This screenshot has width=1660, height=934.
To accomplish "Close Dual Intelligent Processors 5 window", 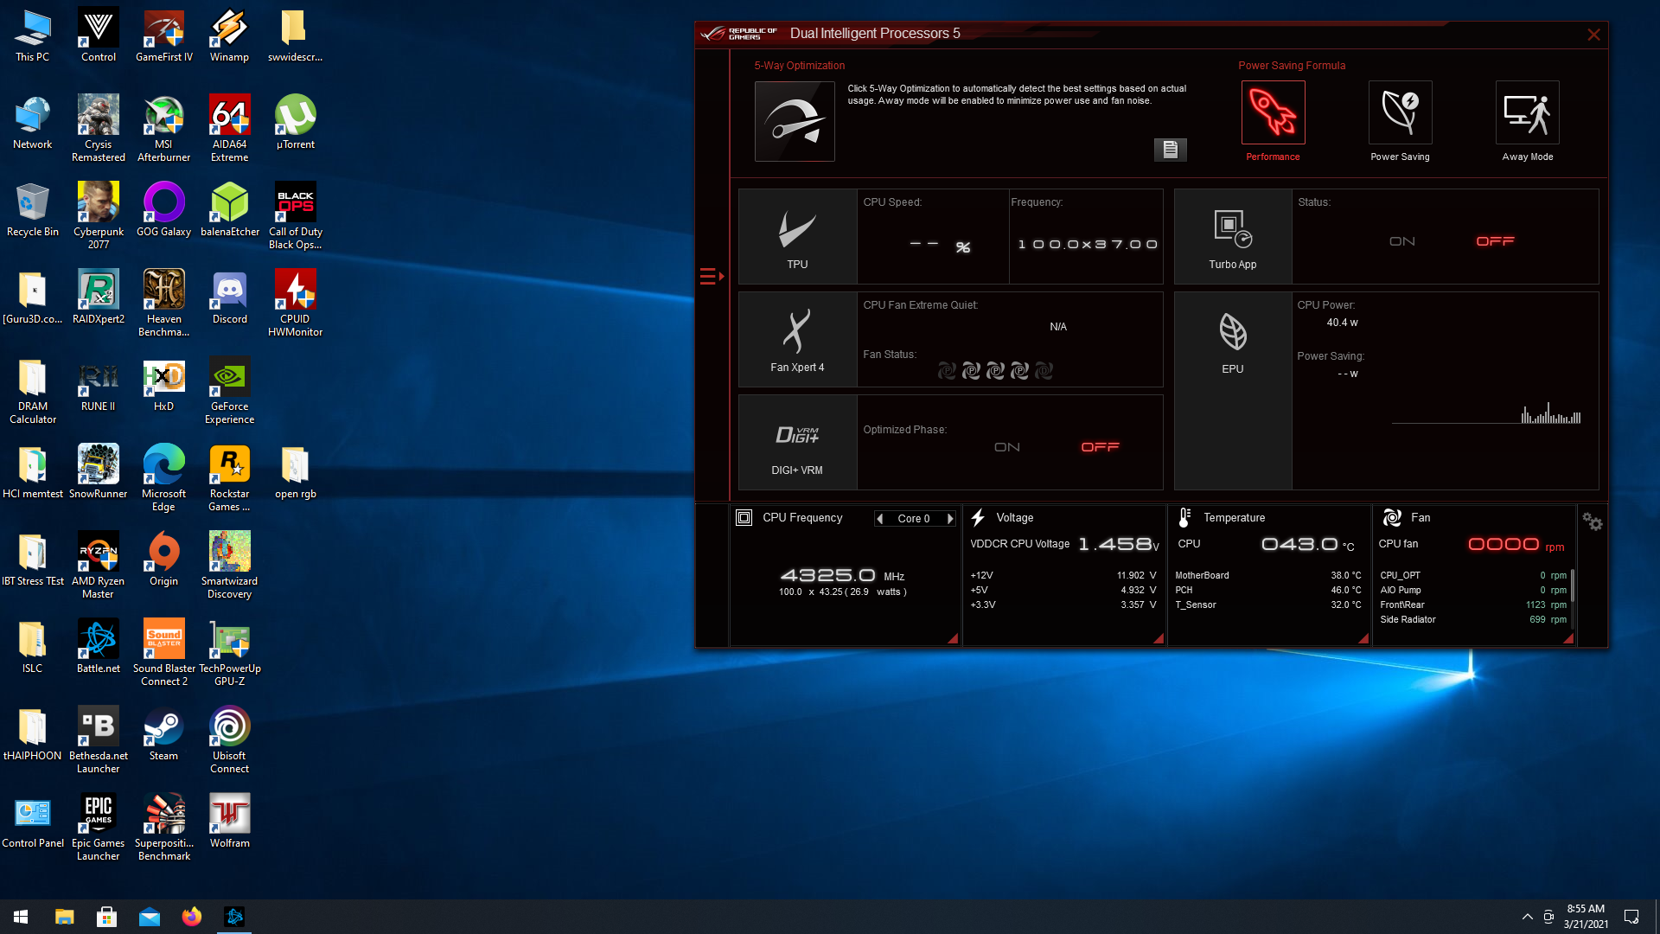I will click(1593, 35).
